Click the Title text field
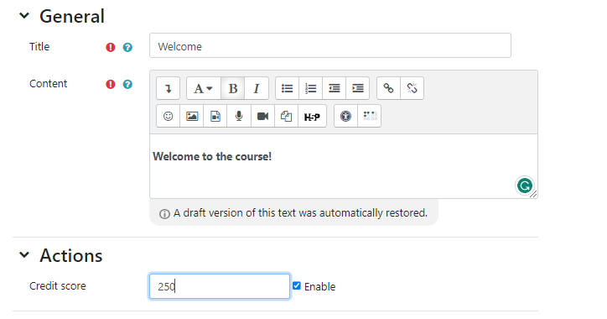This screenshot has width=607, height=319. click(330, 45)
